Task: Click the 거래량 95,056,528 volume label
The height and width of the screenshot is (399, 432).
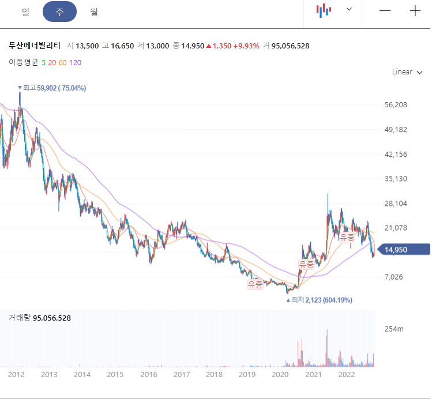Action: click(x=40, y=318)
